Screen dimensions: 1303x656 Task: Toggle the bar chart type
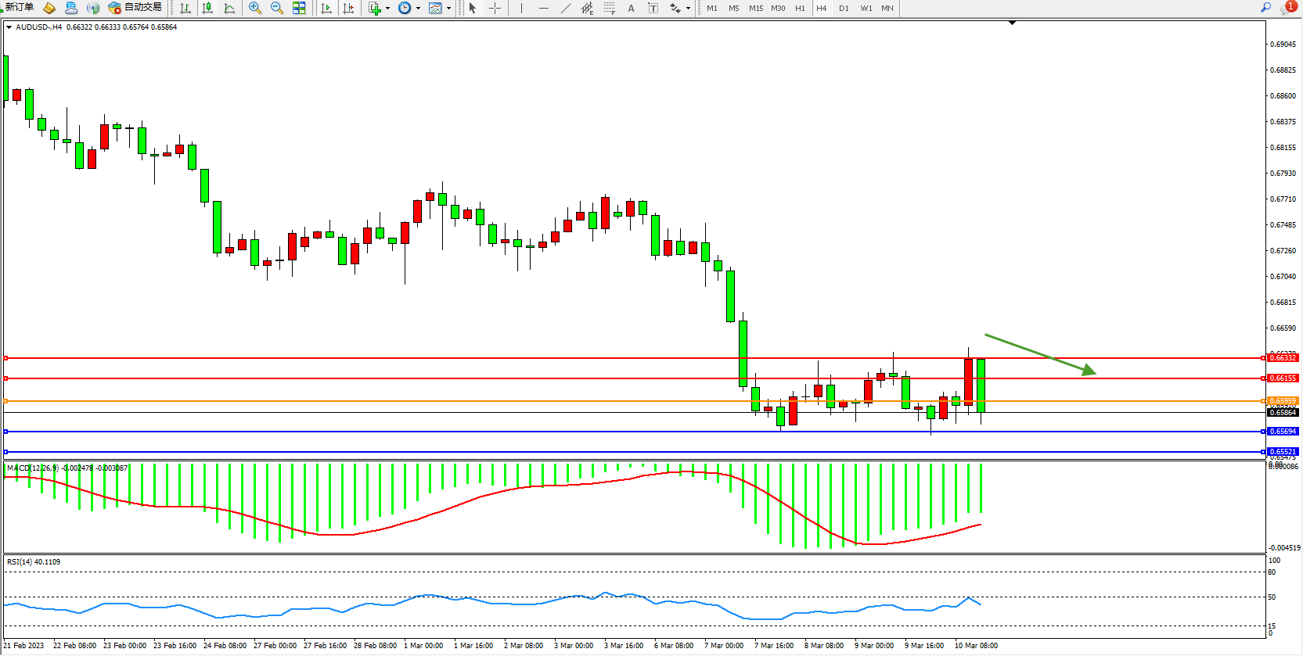(185, 8)
